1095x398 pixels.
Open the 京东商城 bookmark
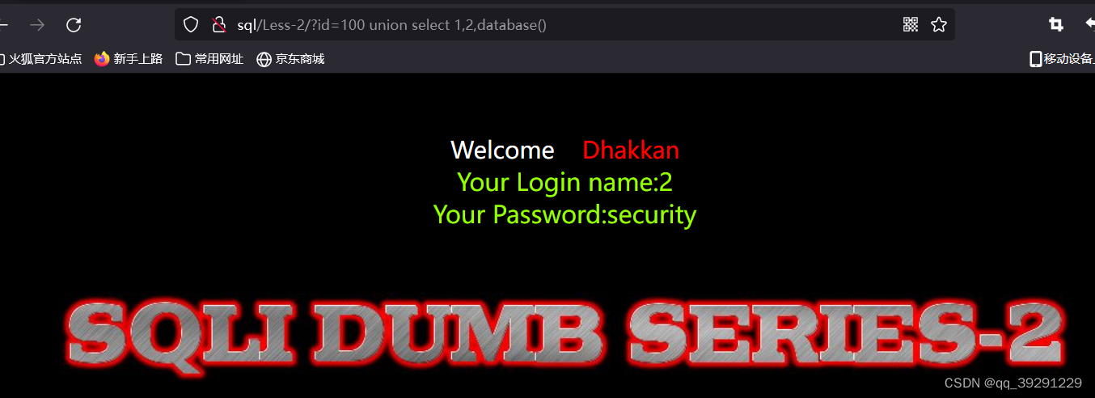pos(290,59)
